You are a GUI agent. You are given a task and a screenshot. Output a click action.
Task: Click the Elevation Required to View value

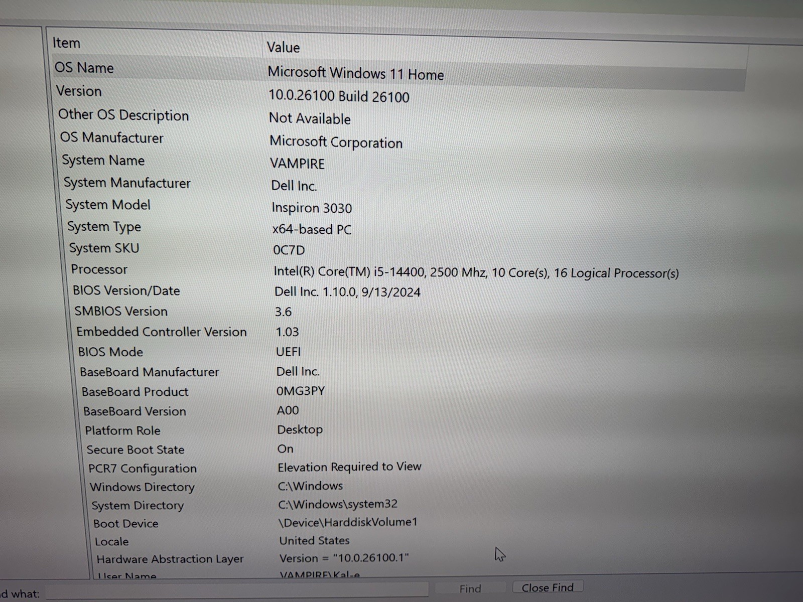click(349, 467)
